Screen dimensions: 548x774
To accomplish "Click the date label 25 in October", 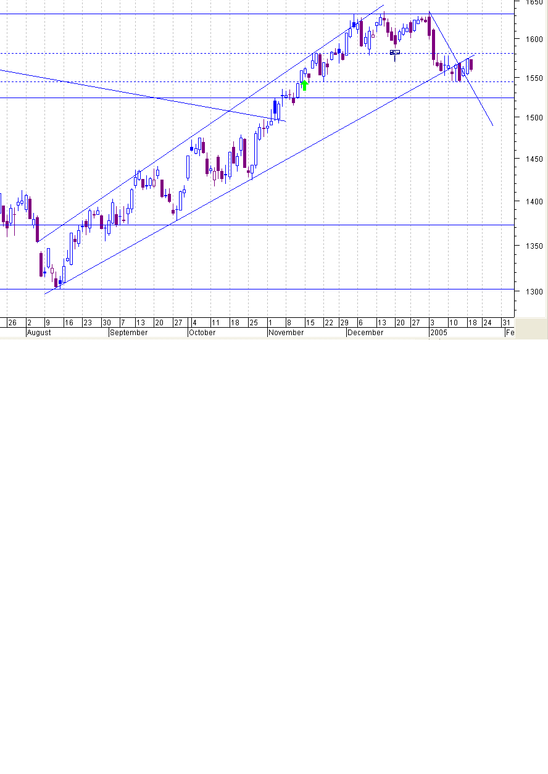I will 253,323.
